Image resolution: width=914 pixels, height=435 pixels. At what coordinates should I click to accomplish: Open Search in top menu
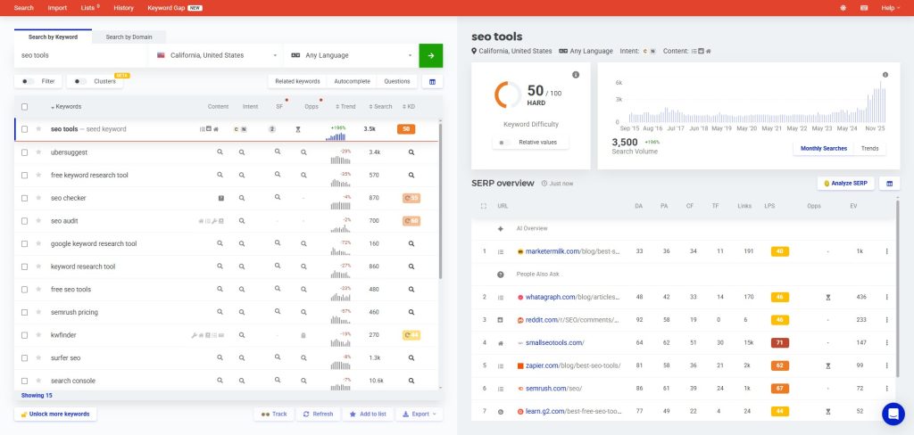click(24, 7)
